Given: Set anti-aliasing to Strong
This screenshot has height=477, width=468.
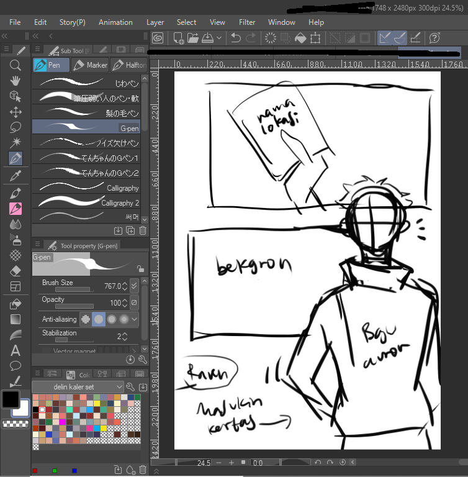Looking at the screenshot, I should pos(124,319).
